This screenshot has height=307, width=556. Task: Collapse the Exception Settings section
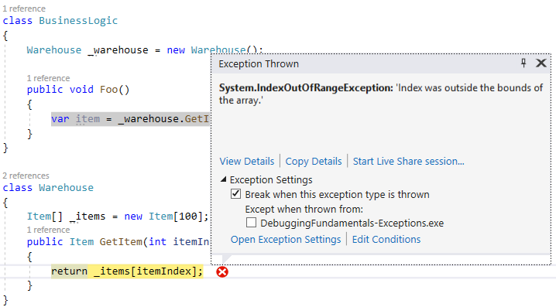(223, 179)
